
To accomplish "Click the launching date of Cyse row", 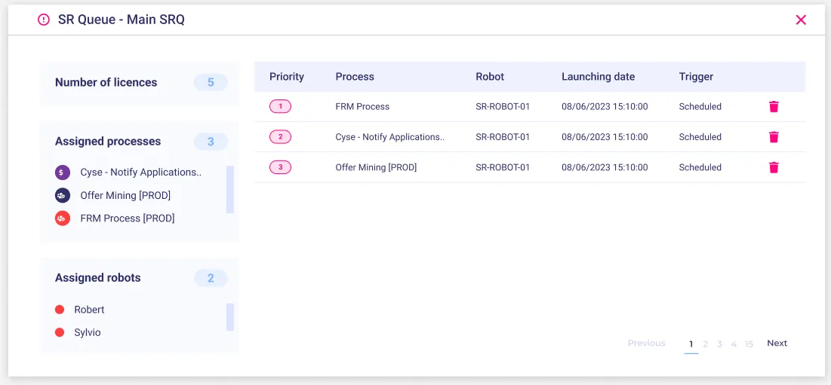I will point(605,137).
